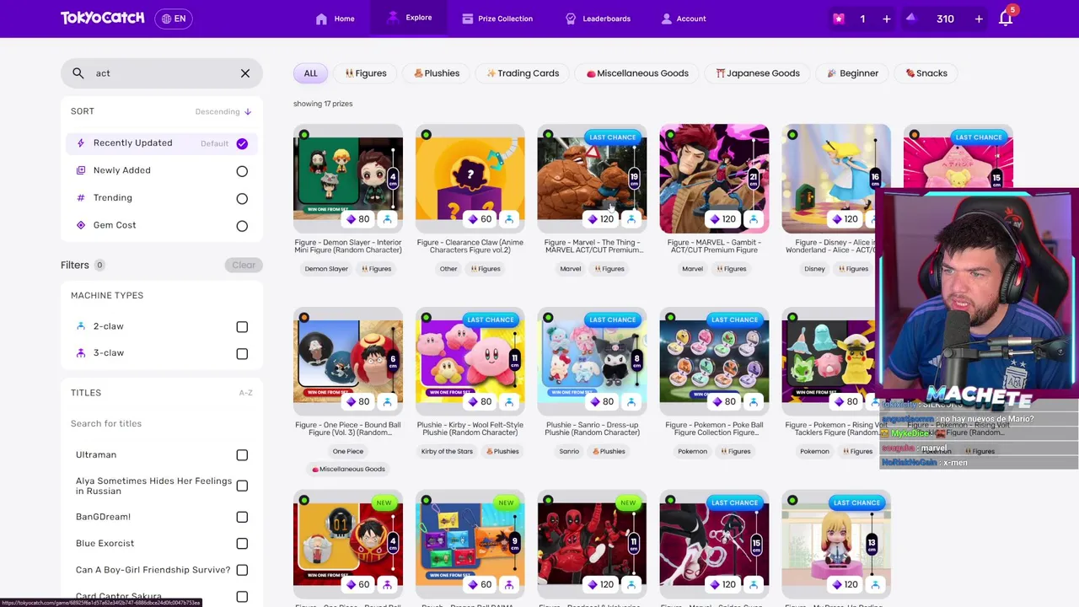
Task: Click claw icon on Gambit card
Action: tap(753, 219)
